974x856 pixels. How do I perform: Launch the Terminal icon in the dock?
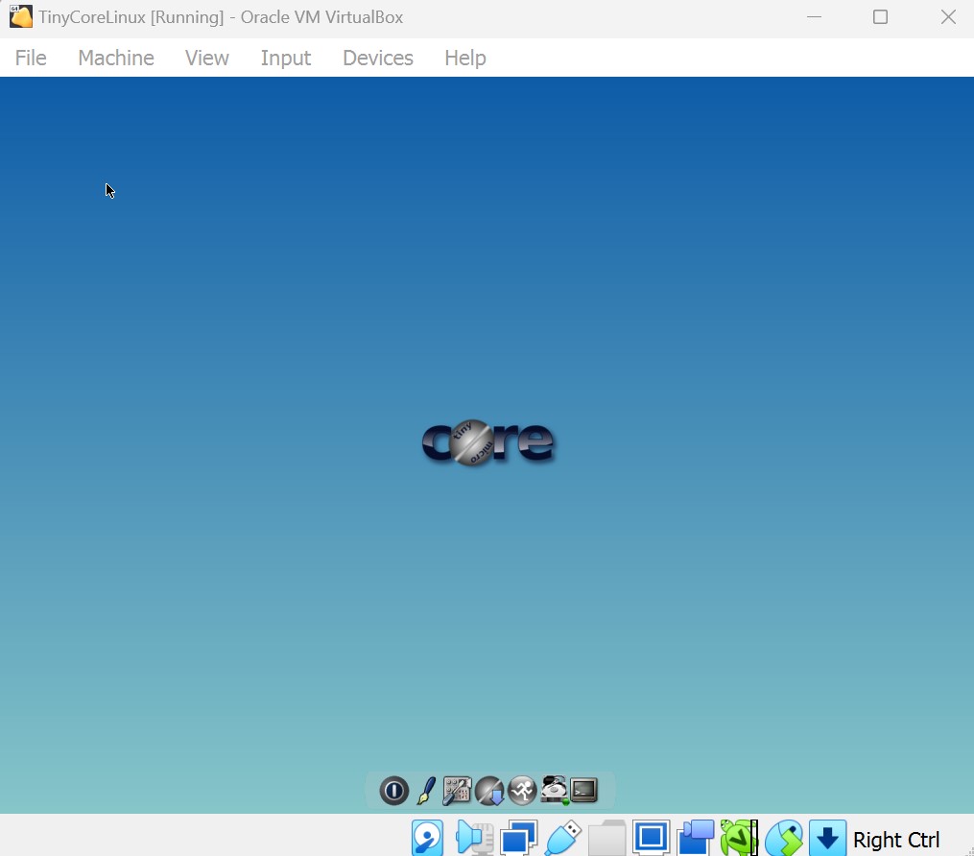pos(583,790)
